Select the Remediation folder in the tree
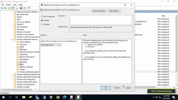The height and width of the screenshot is (100, 178). pos(24,59)
